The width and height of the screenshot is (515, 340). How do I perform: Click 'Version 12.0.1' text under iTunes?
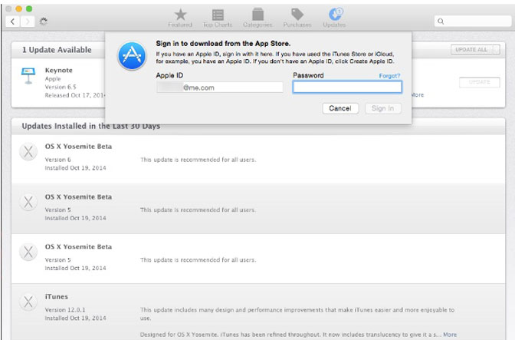click(65, 310)
